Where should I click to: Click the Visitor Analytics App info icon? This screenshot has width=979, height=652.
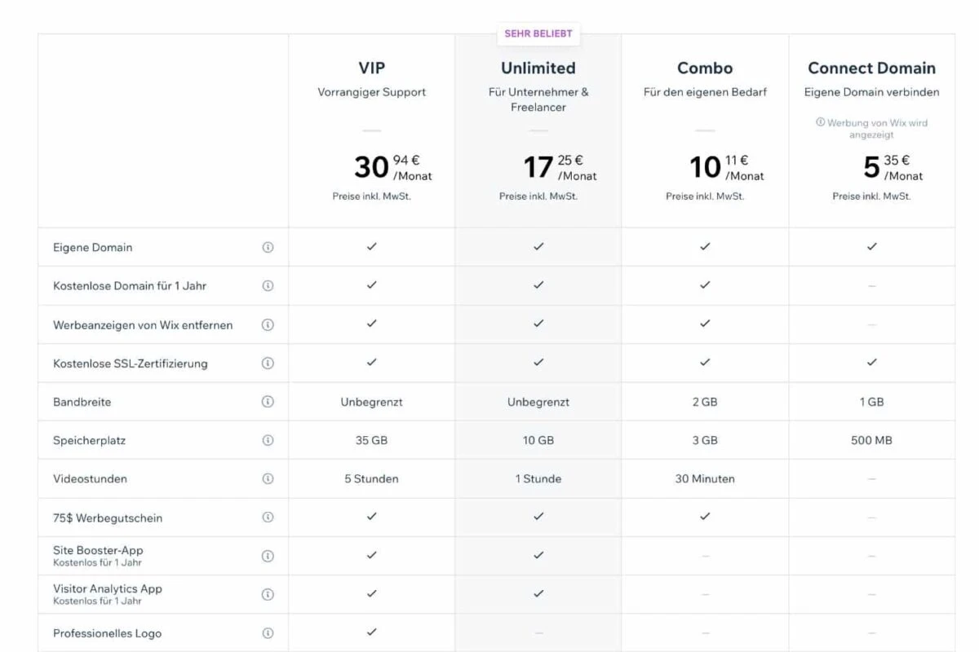coord(268,594)
